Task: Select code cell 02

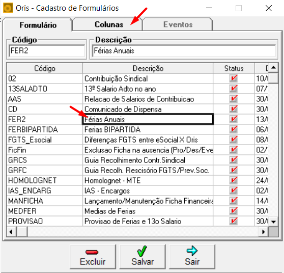Action: (x=45, y=78)
